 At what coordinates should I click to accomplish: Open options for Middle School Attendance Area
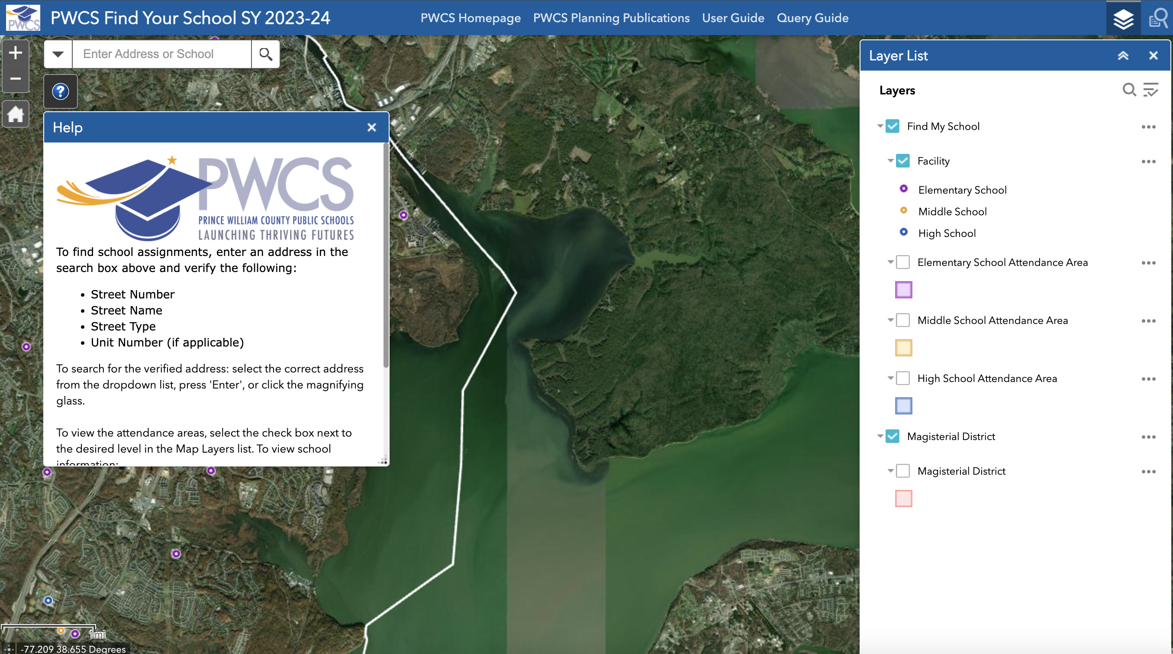pos(1148,321)
